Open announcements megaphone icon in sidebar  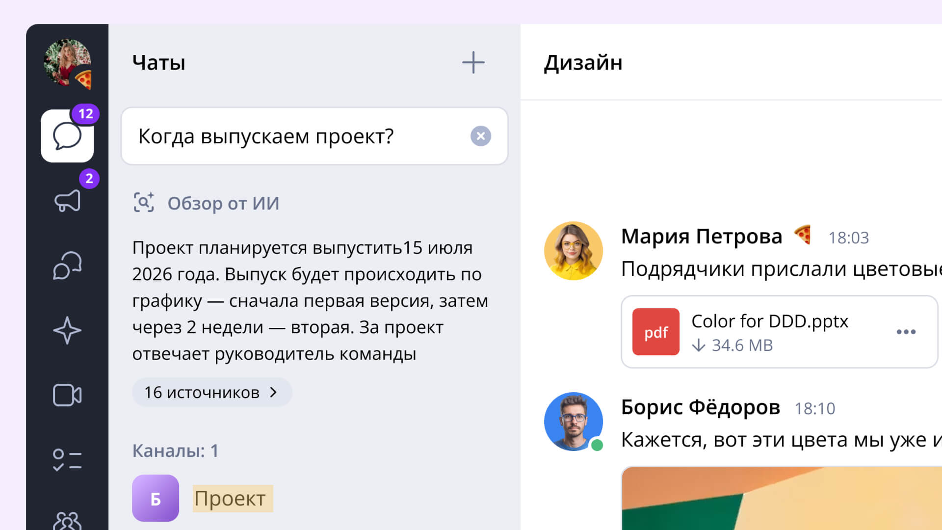67,201
